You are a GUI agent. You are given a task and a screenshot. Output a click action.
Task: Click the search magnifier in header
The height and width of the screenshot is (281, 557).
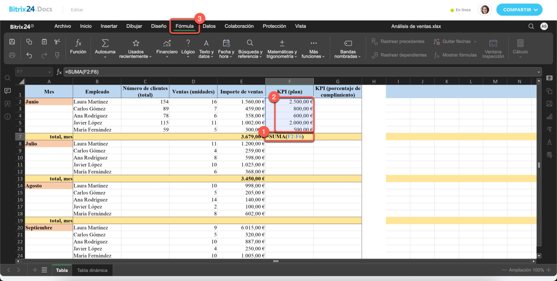(531, 26)
